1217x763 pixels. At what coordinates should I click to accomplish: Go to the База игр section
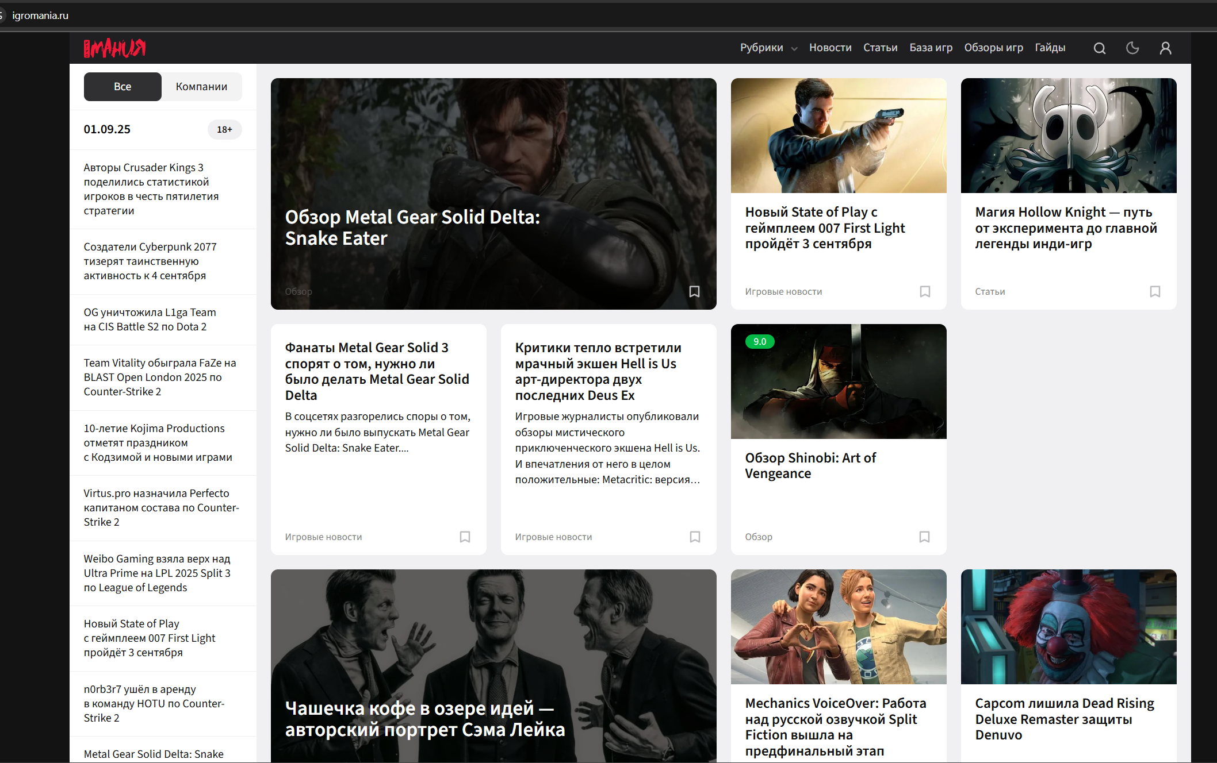pyautogui.click(x=931, y=48)
